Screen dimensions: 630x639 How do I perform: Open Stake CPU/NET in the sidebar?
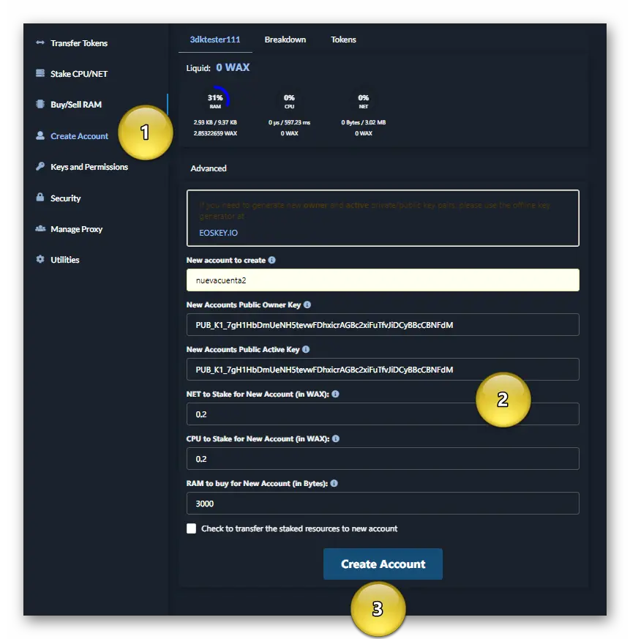pyautogui.click(x=79, y=74)
